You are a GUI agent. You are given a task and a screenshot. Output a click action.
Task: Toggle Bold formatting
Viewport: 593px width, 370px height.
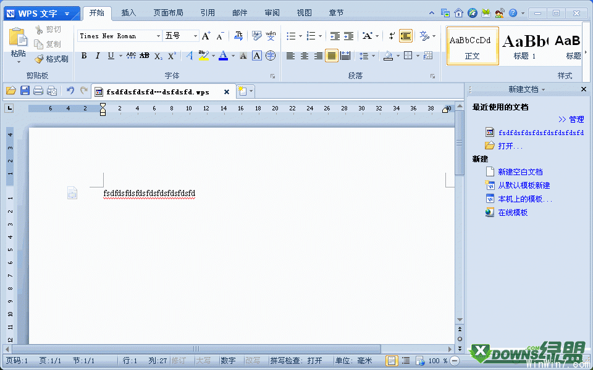pos(84,56)
